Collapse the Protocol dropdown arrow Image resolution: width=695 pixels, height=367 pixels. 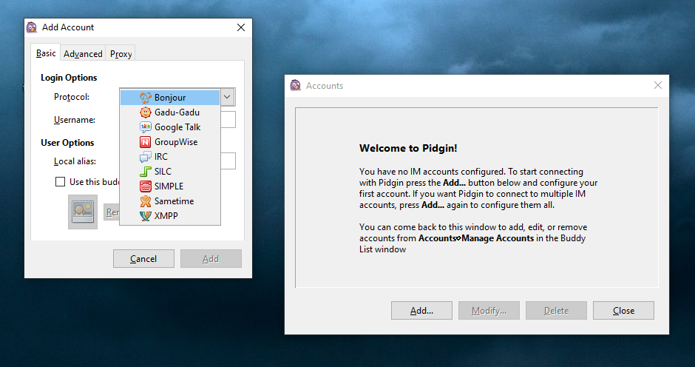(228, 97)
